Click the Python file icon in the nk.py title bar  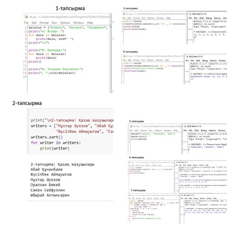coord(26,17)
